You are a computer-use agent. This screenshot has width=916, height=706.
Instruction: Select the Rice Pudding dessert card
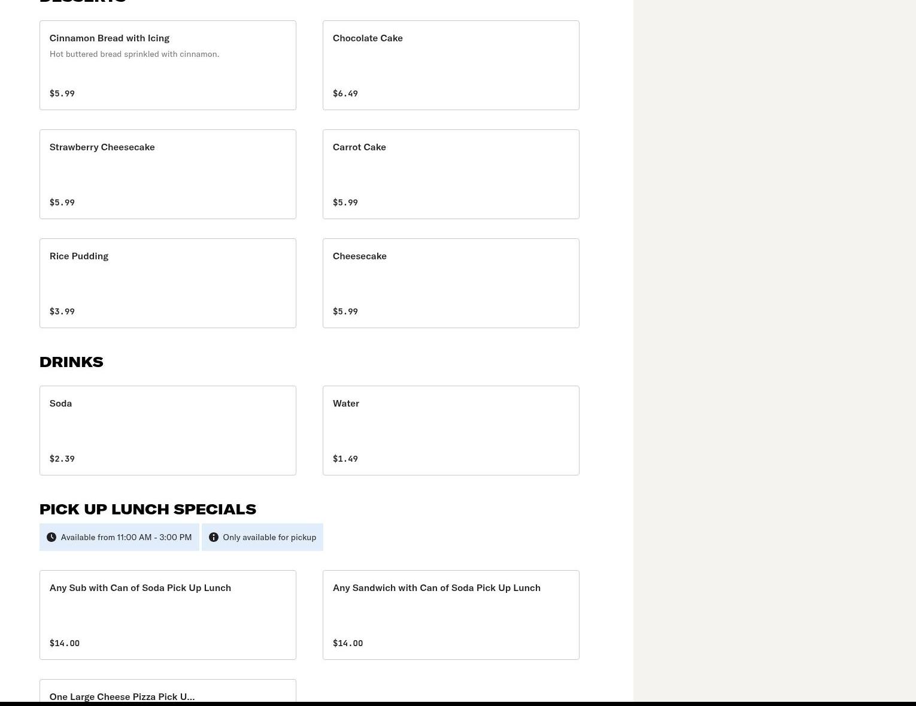[x=168, y=283]
